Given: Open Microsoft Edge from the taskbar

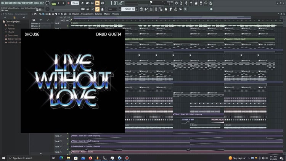Looking at the screenshot, I should 61,158.
